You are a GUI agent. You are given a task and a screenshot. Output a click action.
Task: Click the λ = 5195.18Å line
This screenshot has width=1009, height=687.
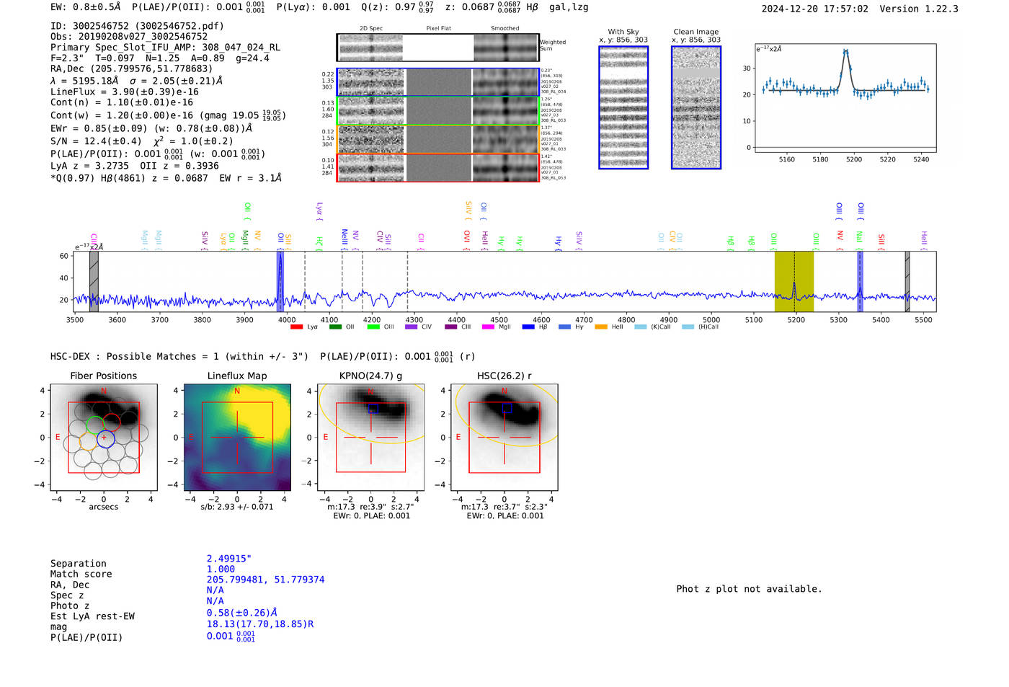click(x=136, y=81)
